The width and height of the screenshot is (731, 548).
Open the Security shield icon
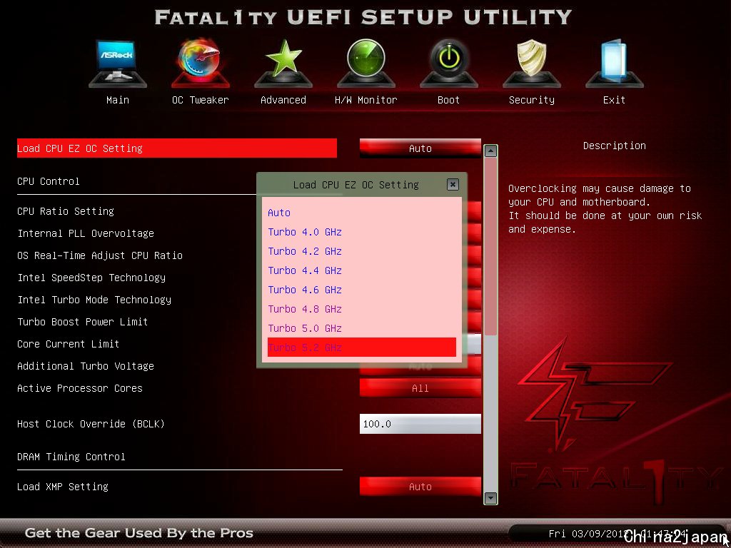(x=531, y=64)
